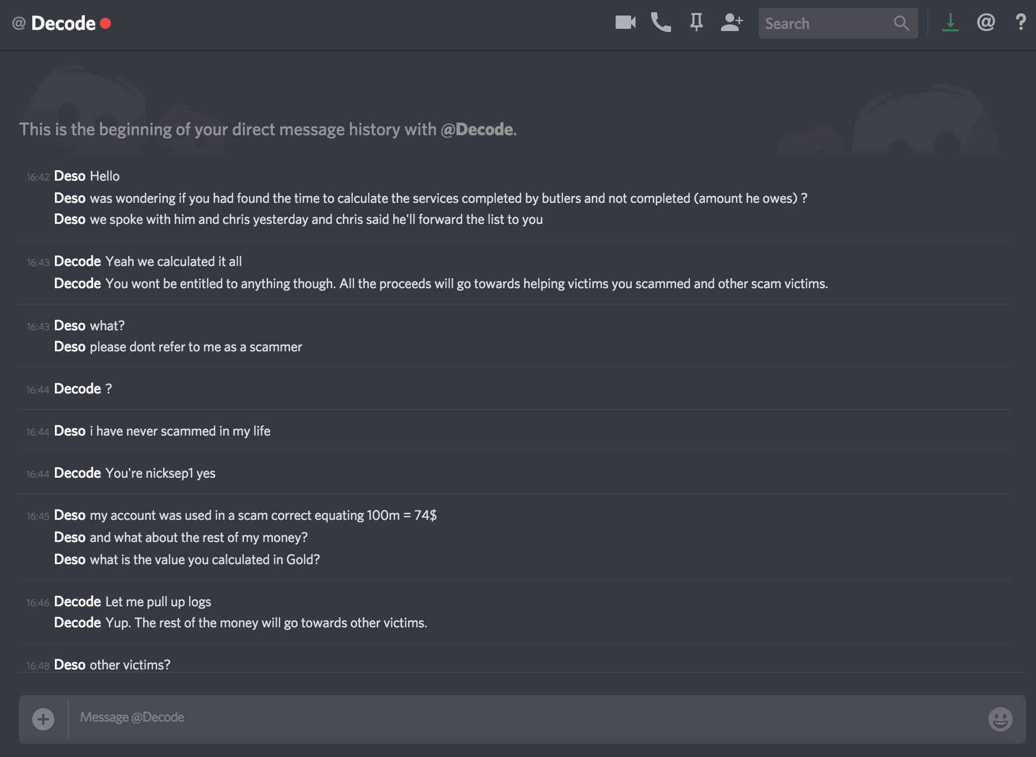This screenshot has height=757, width=1036.
Task: Click the red do-not-disturb status dot
Action: pos(105,23)
